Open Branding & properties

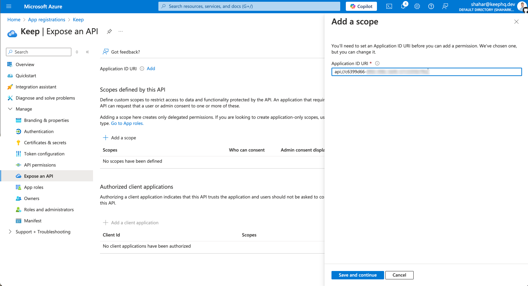click(x=47, y=120)
